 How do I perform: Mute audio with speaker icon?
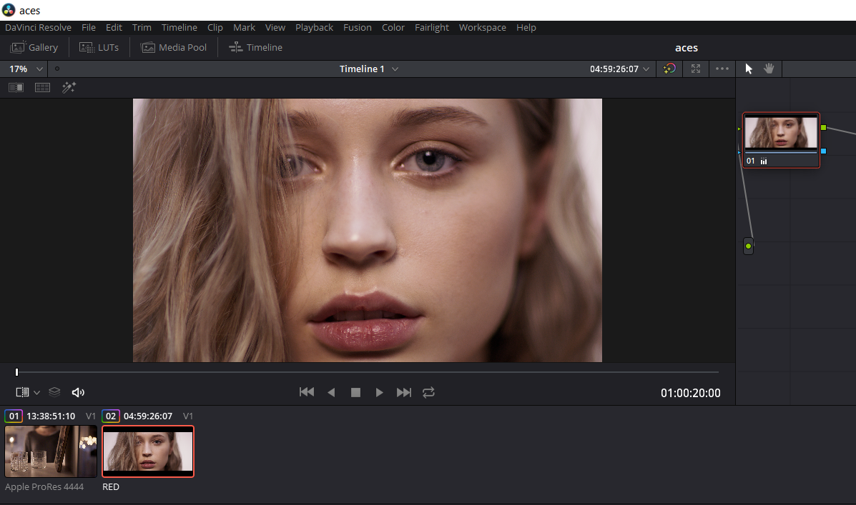coord(78,392)
